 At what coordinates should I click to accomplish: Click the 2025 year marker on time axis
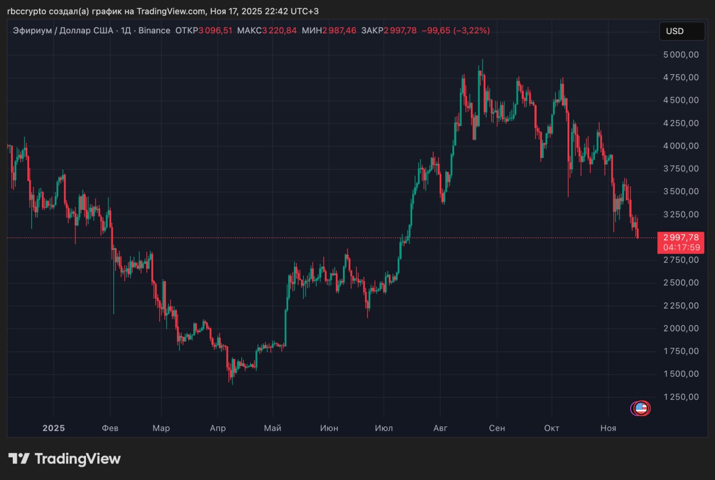tap(54, 428)
